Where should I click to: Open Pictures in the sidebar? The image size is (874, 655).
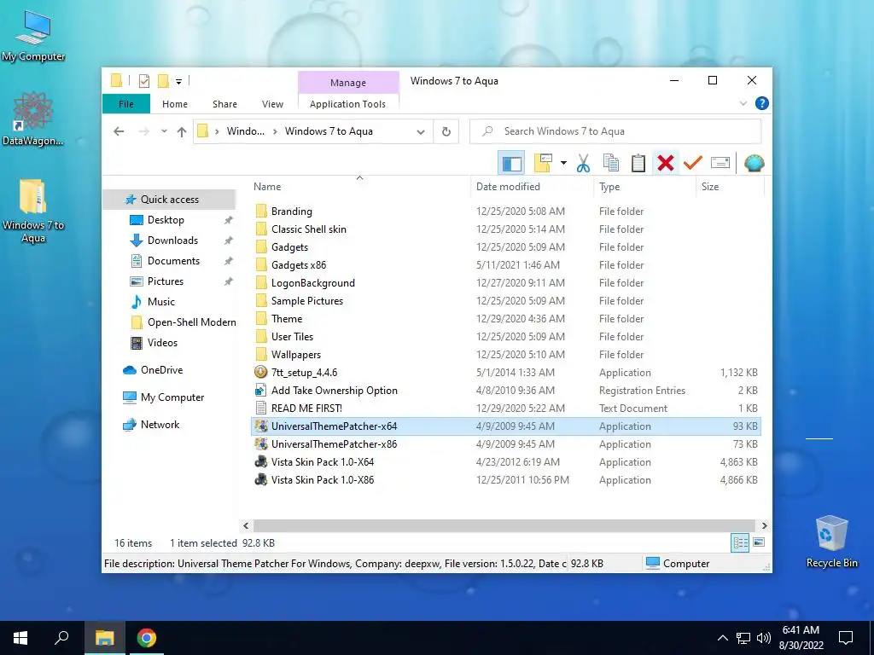(x=165, y=281)
